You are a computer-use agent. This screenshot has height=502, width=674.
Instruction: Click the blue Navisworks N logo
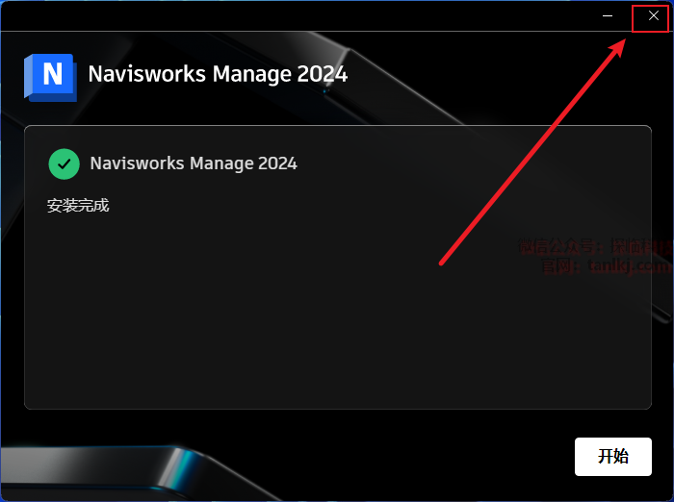pos(50,78)
